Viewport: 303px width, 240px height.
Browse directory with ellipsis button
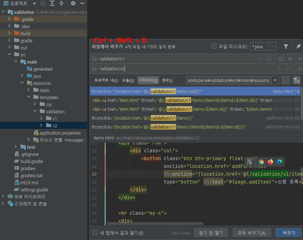tap(286, 80)
